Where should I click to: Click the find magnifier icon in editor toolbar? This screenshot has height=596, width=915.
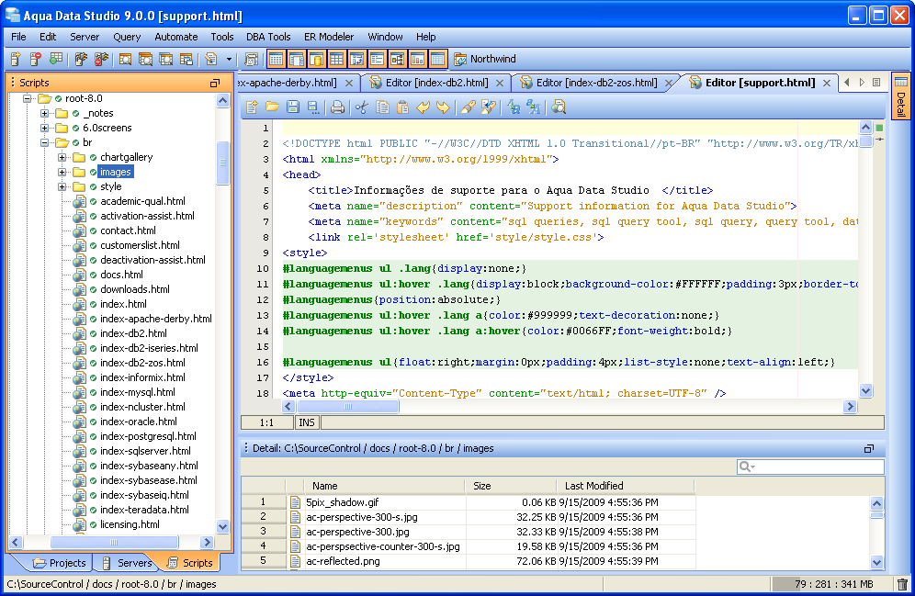(559, 107)
